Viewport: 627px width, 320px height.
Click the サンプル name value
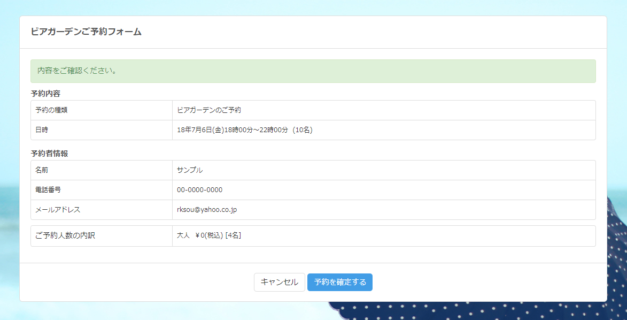click(x=190, y=170)
